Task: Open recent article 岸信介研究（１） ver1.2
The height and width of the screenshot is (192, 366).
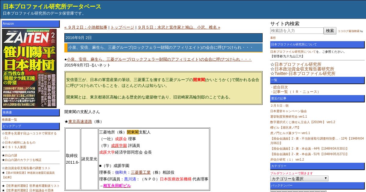Action: point(287,160)
